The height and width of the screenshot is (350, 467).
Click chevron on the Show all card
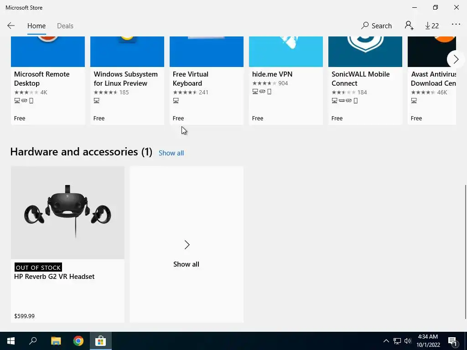(187, 245)
